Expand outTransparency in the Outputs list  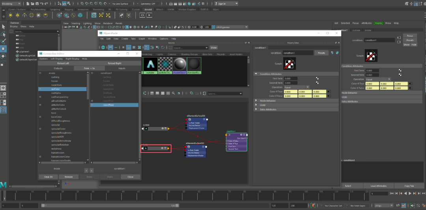tap(40, 97)
